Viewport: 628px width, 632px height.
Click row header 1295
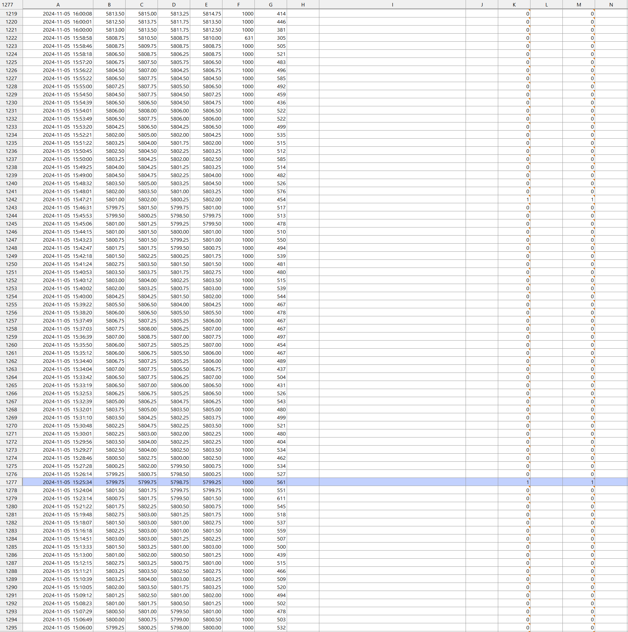11,627
